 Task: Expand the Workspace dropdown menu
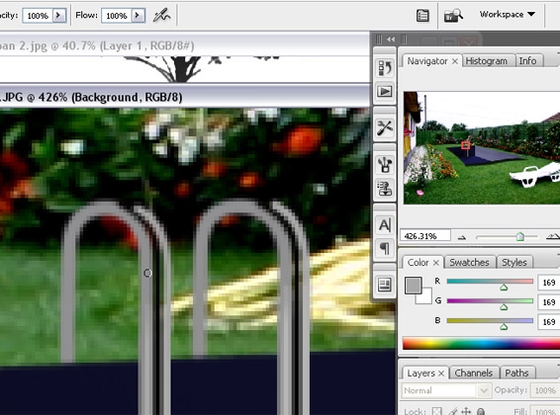[x=508, y=15]
